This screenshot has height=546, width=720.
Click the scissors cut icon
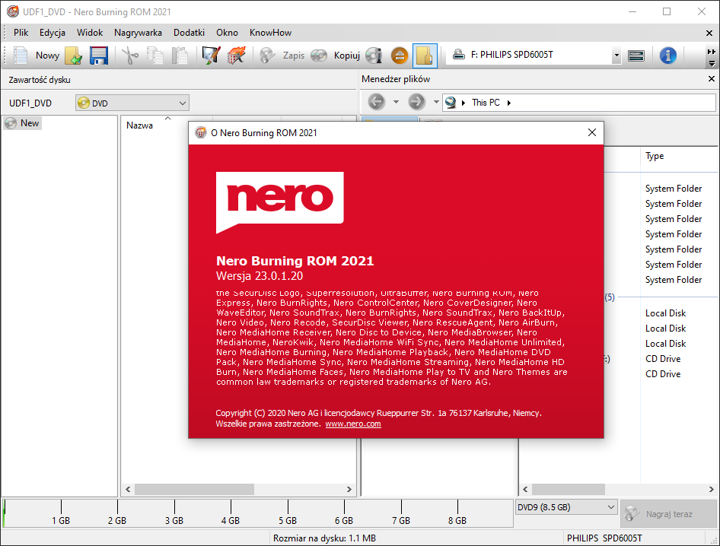(130, 56)
